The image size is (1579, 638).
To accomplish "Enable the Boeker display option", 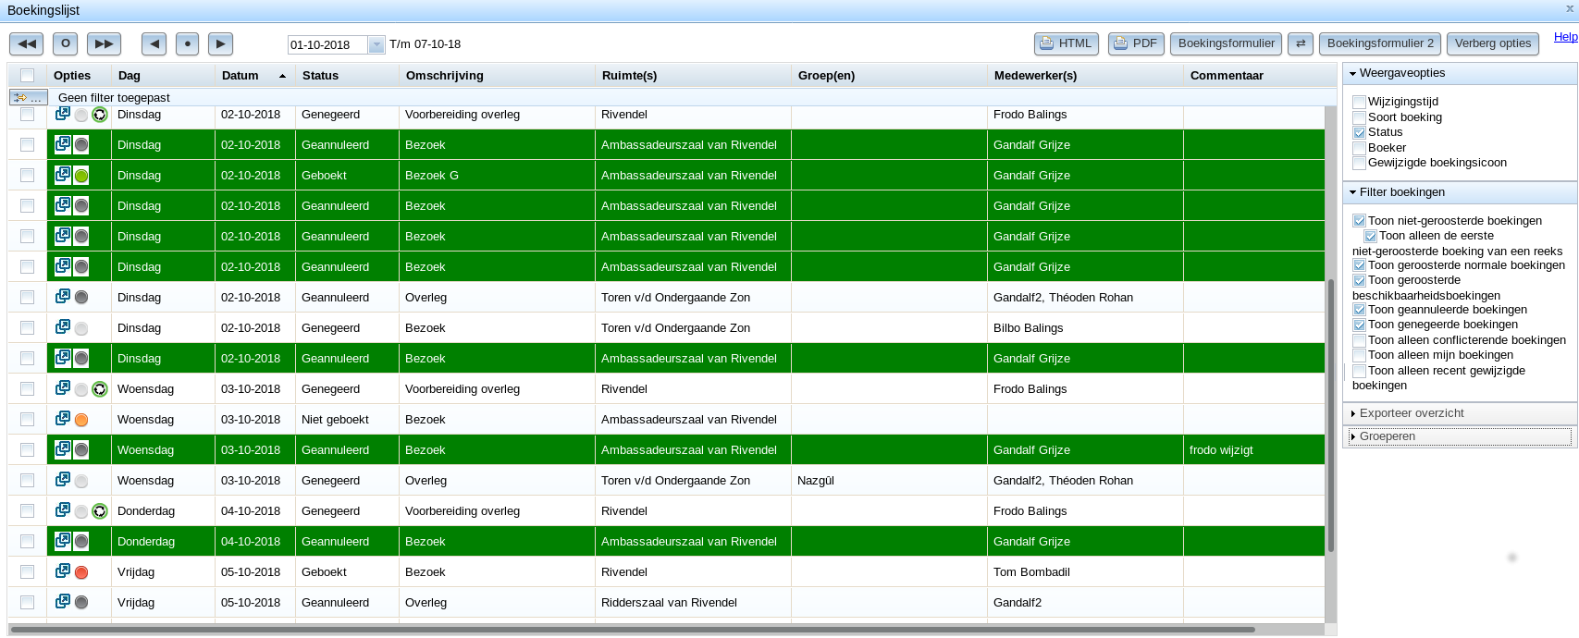I will (1359, 148).
